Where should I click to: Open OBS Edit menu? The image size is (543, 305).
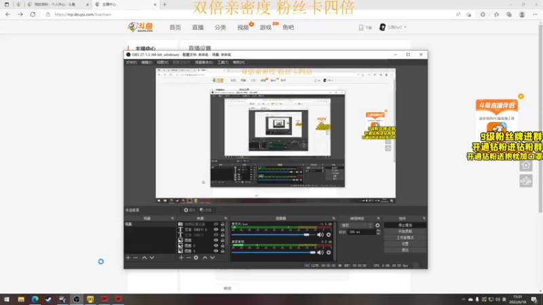click(147, 62)
